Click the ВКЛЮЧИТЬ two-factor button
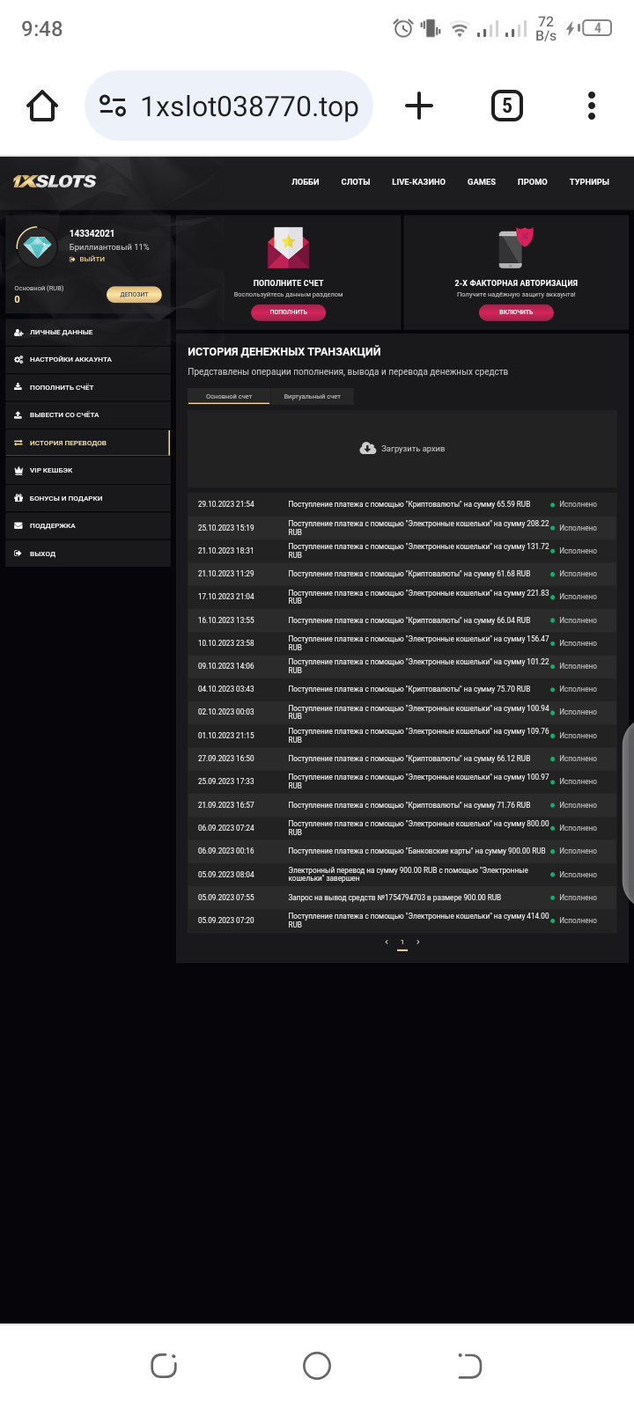Image resolution: width=634 pixels, height=1408 pixels. click(516, 312)
